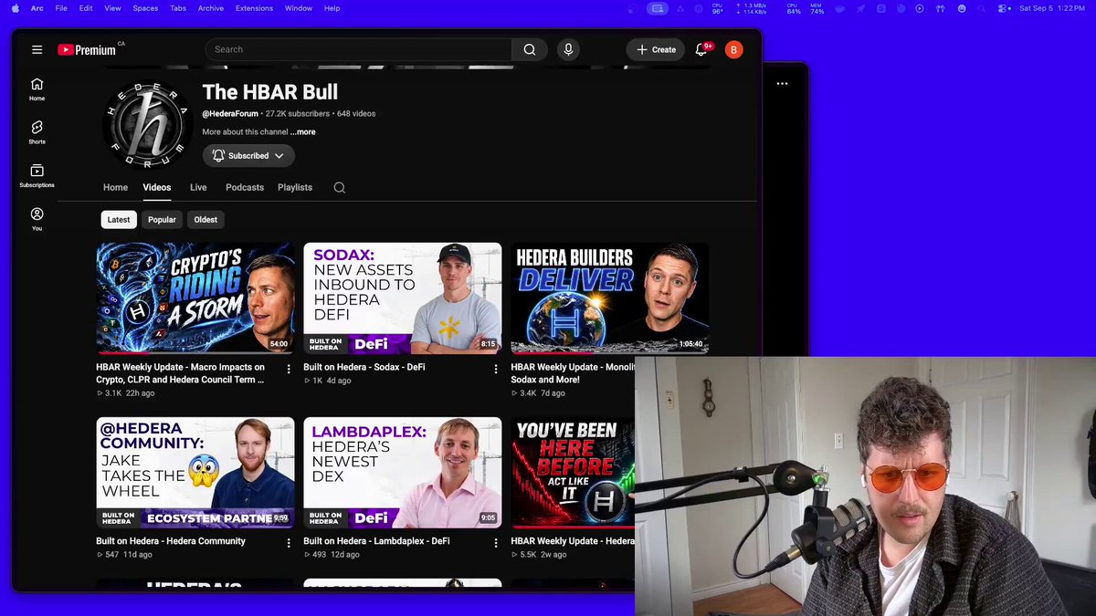
Task: Click the Create button
Action: point(656,49)
